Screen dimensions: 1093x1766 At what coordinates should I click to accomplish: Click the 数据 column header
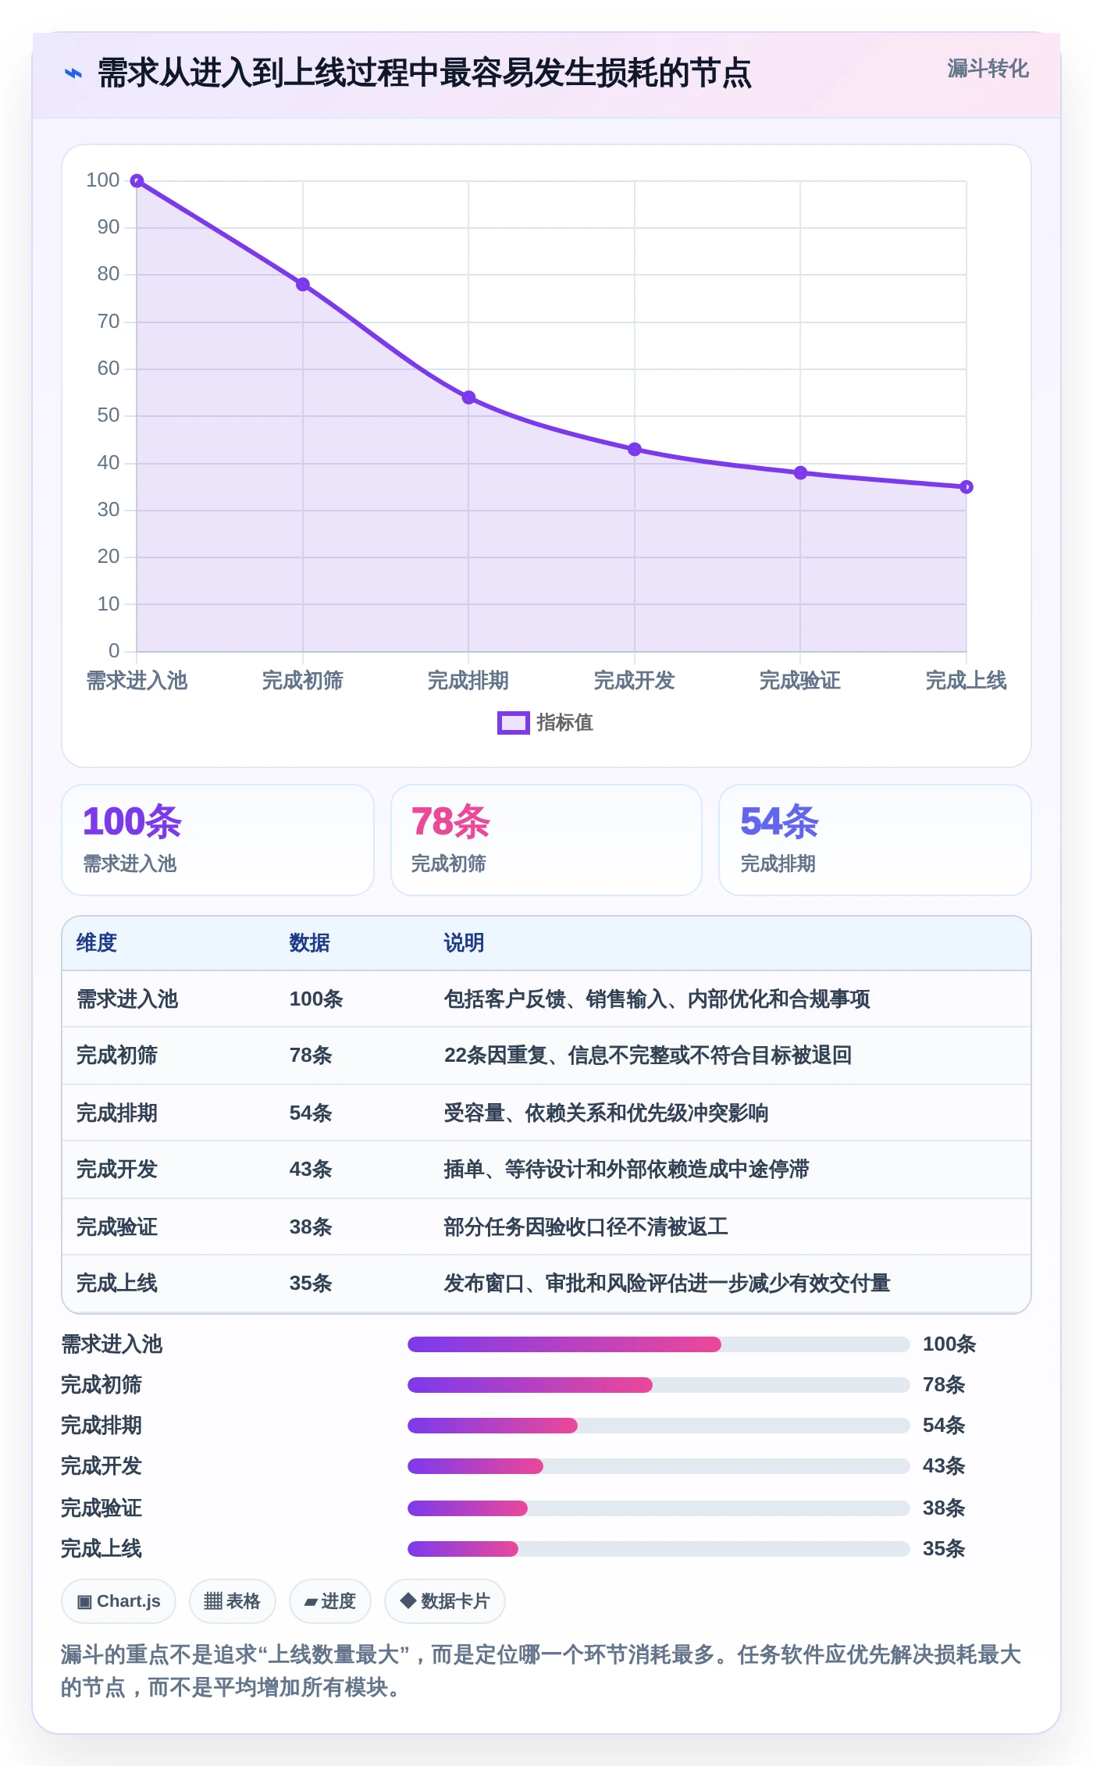tap(309, 943)
